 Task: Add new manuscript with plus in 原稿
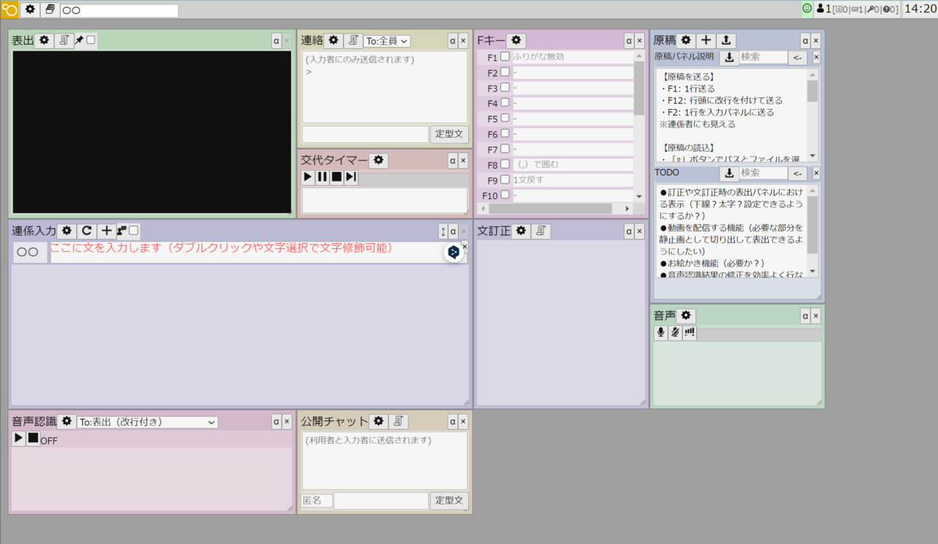click(706, 40)
